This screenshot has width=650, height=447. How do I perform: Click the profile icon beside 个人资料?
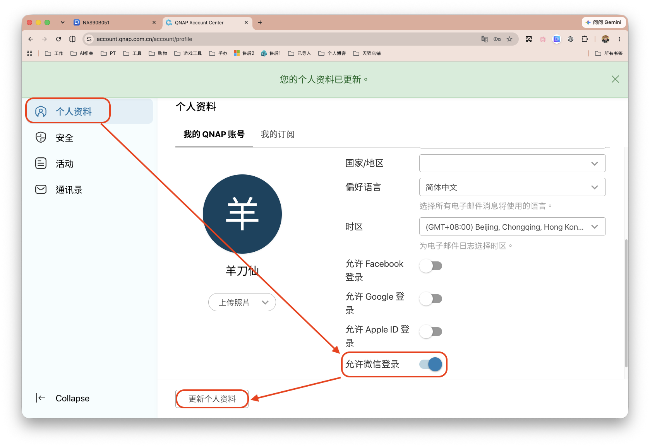pos(41,111)
